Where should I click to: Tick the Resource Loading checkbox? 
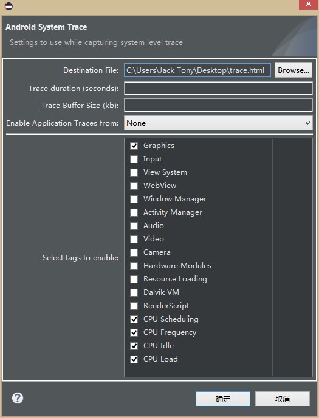134,279
